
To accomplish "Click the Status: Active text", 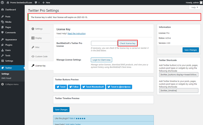I will click(165, 38).
